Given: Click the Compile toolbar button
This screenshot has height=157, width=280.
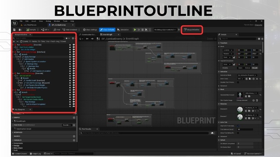Looking at the screenshot, I should click(x=31, y=30).
